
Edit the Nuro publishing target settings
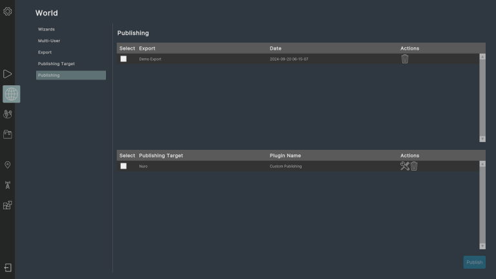(x=404, y=166)
